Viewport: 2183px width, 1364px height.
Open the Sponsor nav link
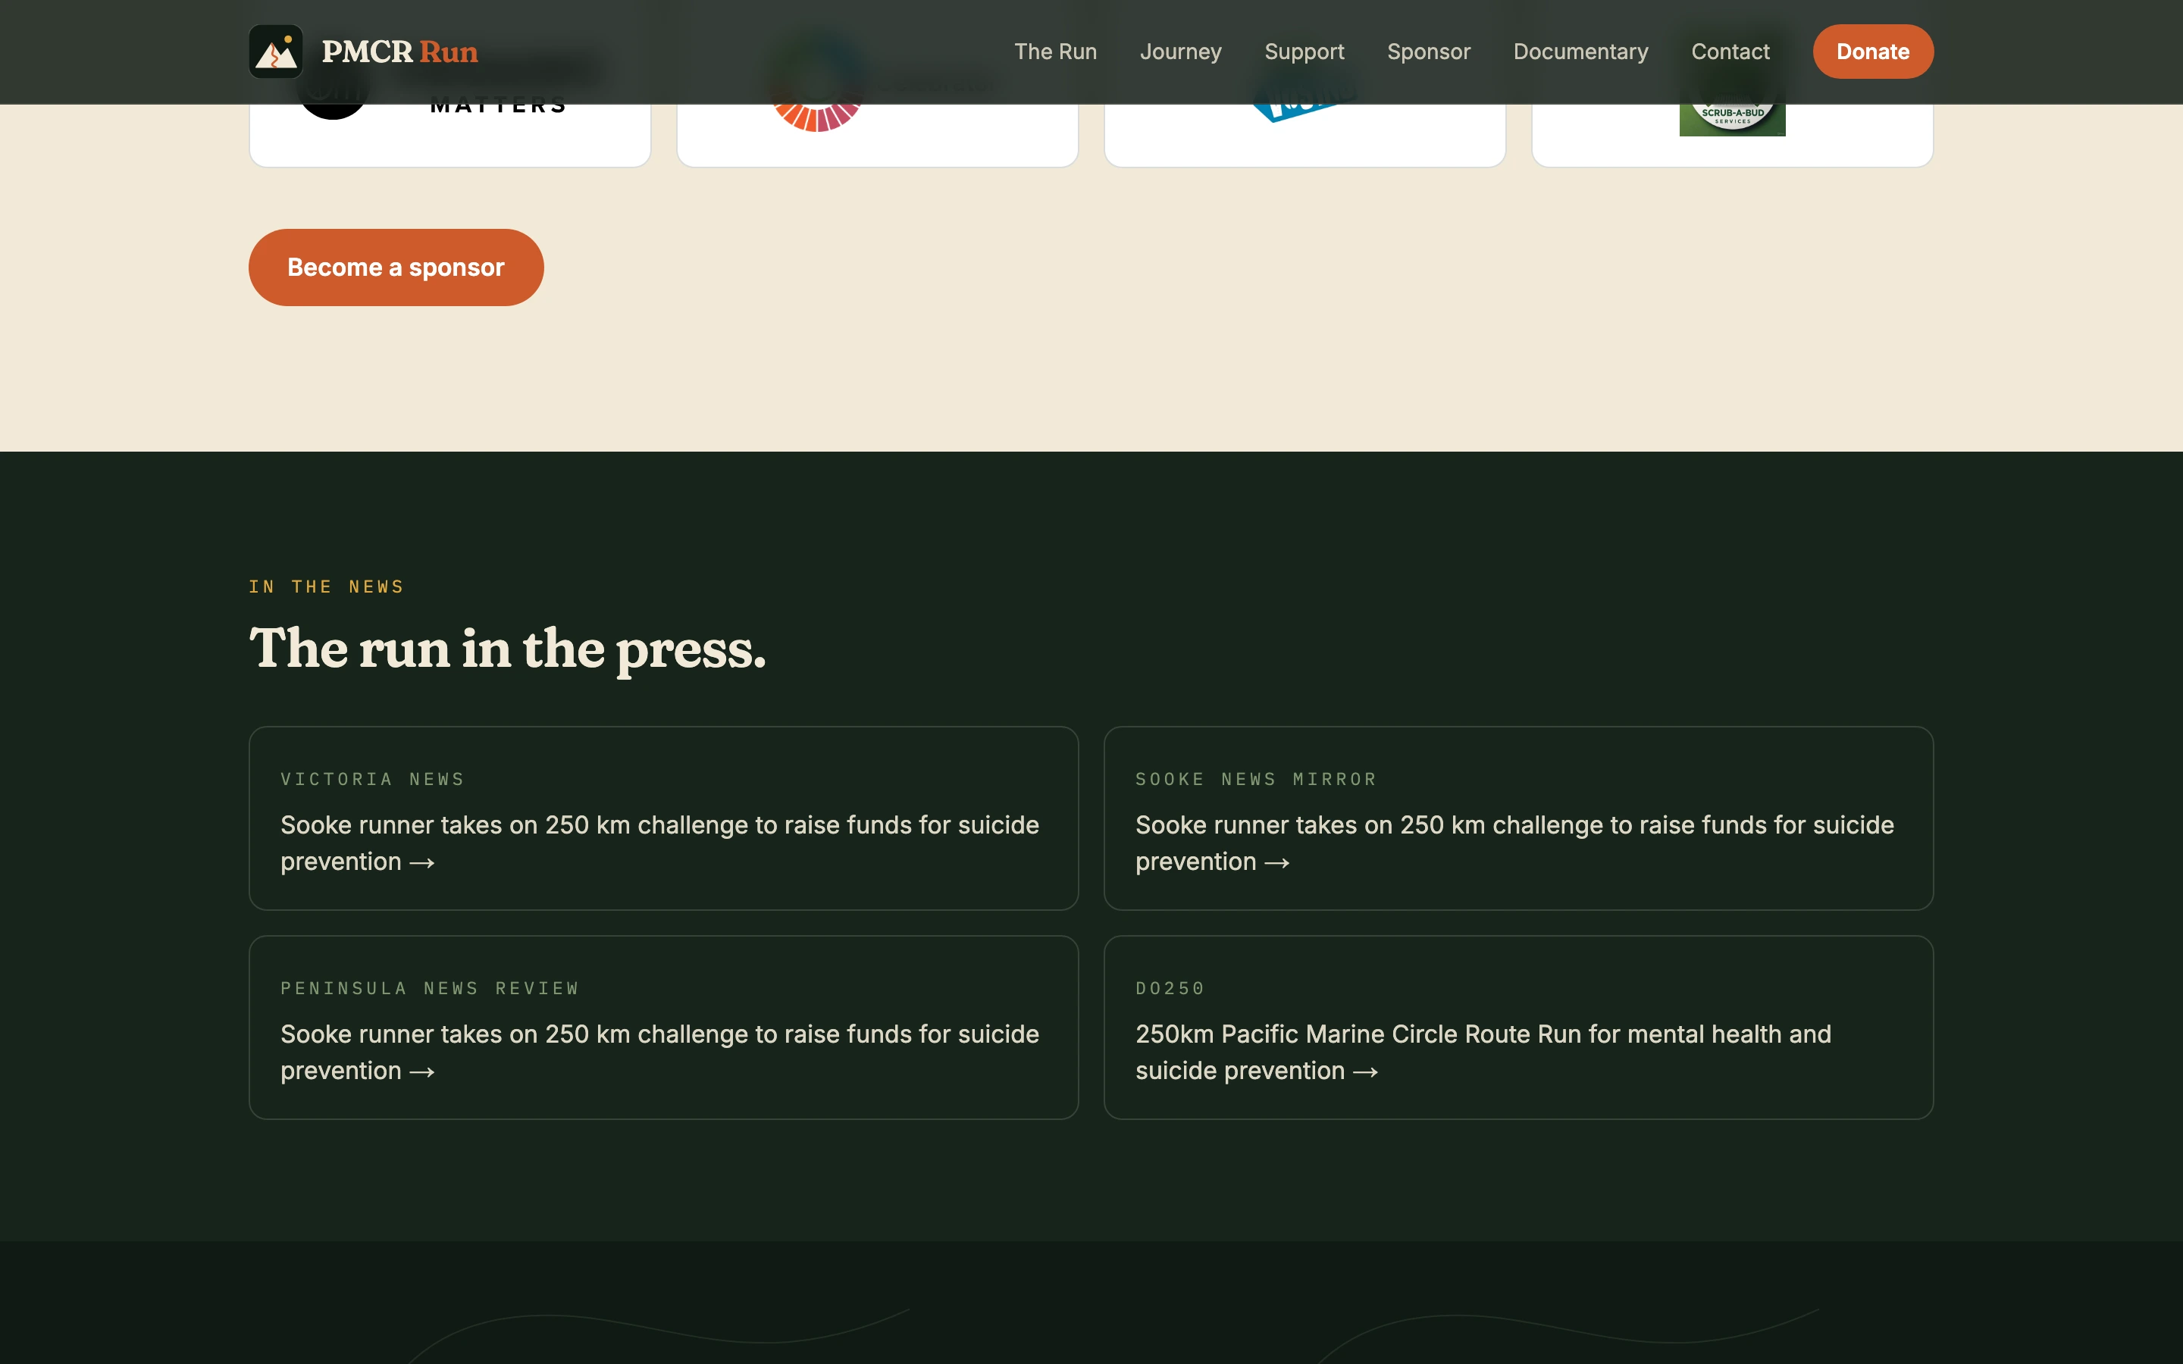pyautogui.click(x=1429, y=52)
